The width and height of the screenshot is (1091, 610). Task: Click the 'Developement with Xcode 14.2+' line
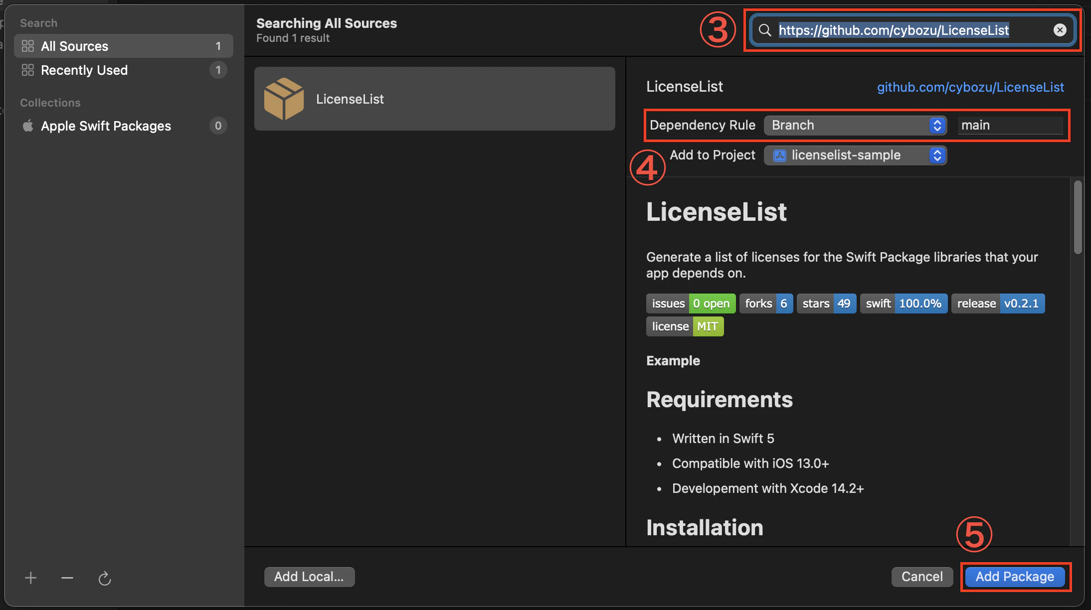[x=768, y=488]
